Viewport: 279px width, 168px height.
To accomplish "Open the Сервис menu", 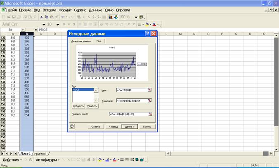I will [80, 10].
